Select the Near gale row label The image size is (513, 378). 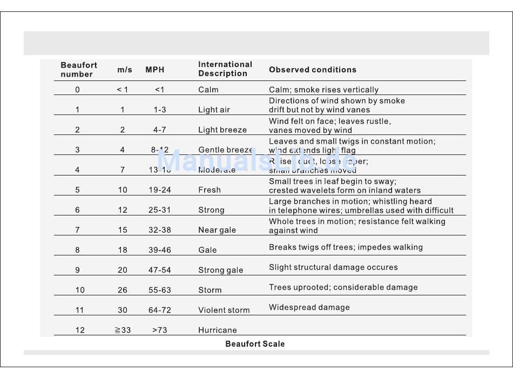tap(217, 230)
